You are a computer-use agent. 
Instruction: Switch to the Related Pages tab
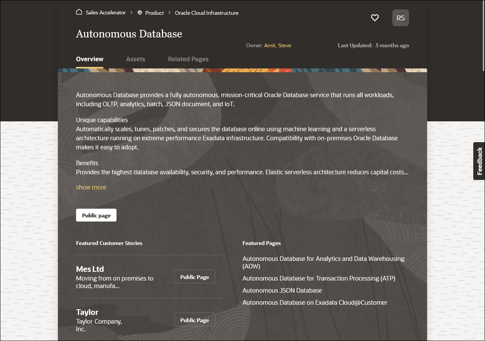188,59
